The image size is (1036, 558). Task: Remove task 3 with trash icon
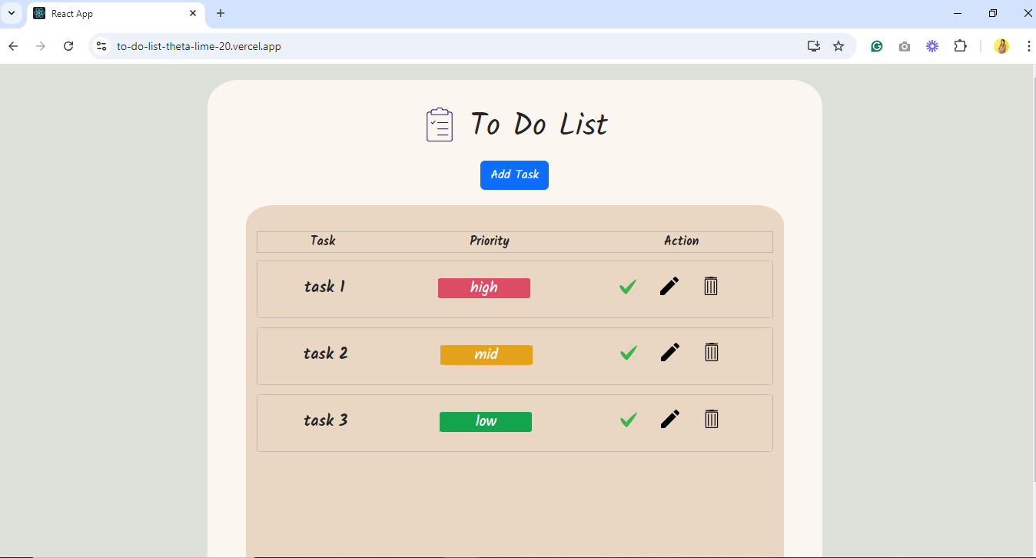click(712, 419)
